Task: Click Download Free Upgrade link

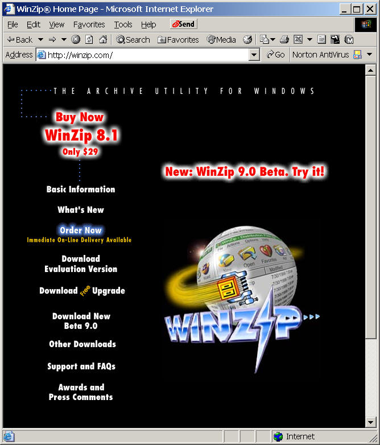Action: pyautogui.click(x=82, y=291)
